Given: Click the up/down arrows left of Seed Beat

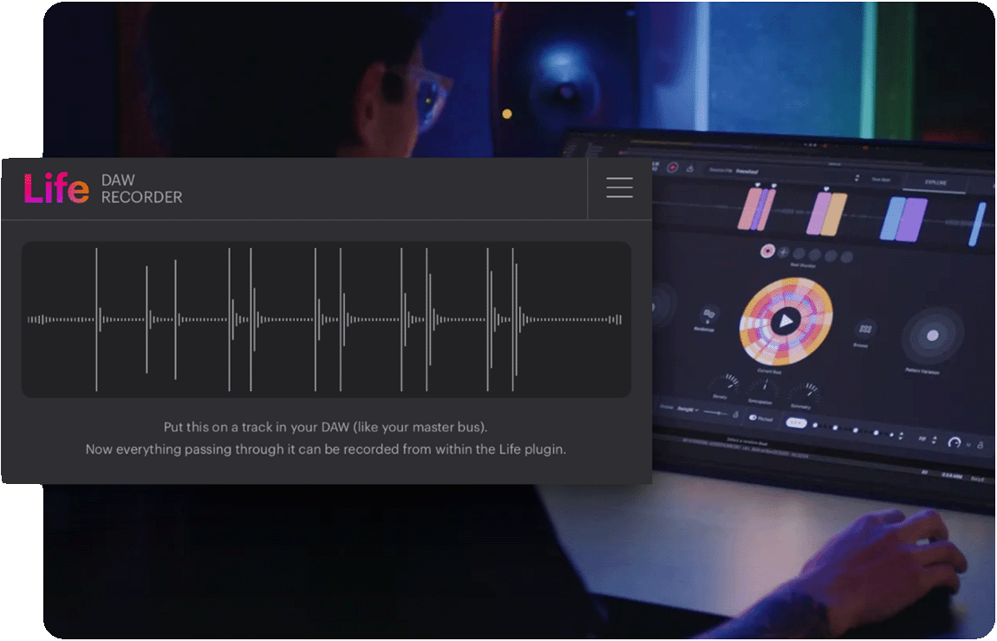Looking at the screenshot, I should pyautogui.click(x=857, y=178).
